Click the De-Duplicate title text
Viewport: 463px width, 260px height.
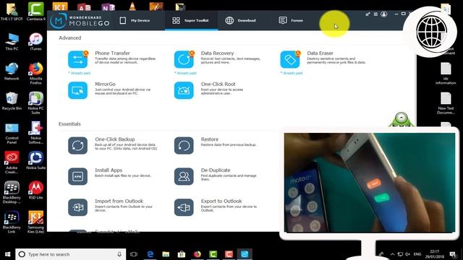216,170
